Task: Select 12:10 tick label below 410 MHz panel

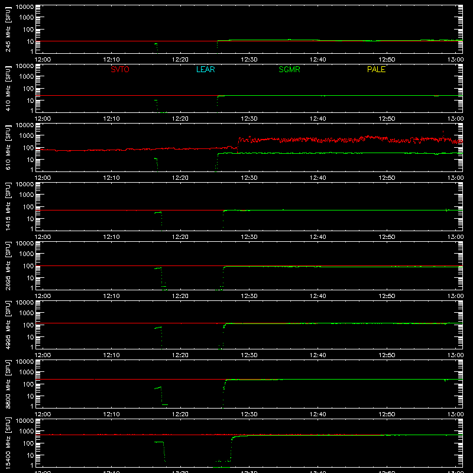Action: point(112,119)
